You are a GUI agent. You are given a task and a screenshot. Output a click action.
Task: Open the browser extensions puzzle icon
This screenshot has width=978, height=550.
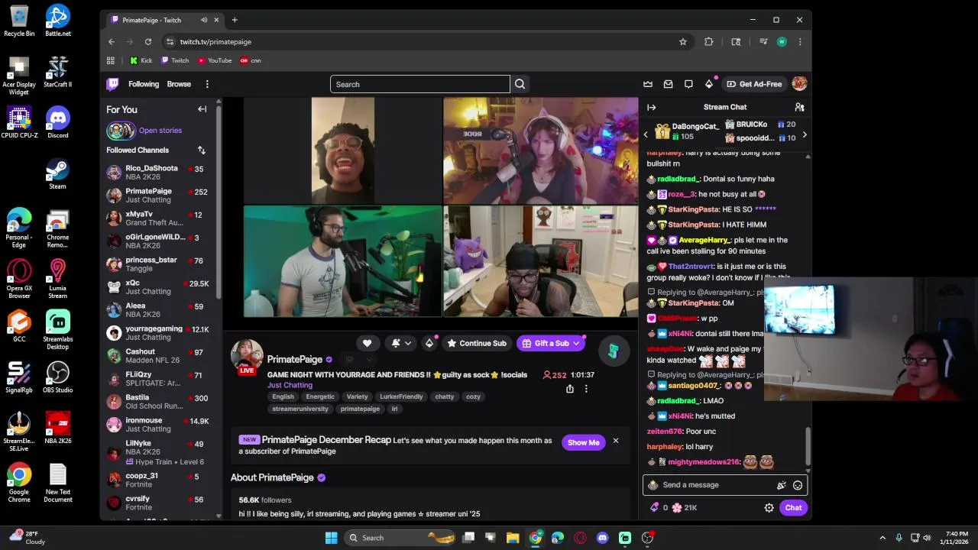pos(708,42)
